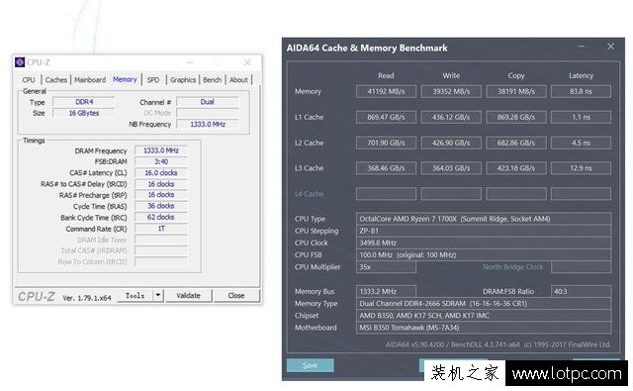Screen dimensions: 633x391
Task: Select L2 Cache Copy value 682.86 GB/s
Action: 516,143
